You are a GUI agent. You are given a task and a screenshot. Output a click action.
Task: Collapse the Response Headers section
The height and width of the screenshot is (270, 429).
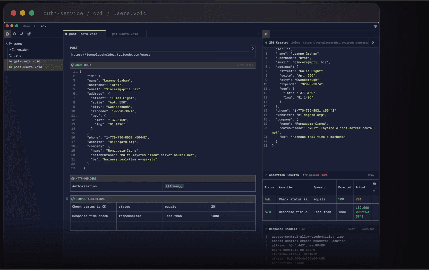coord(266,229)
